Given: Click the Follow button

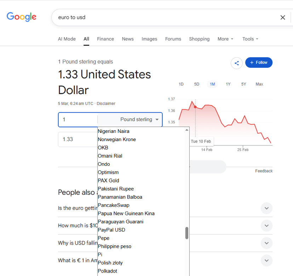Looking at the screenshot, I should coord(259,63).
